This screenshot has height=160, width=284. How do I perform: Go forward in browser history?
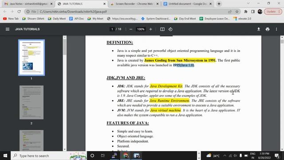12,12
